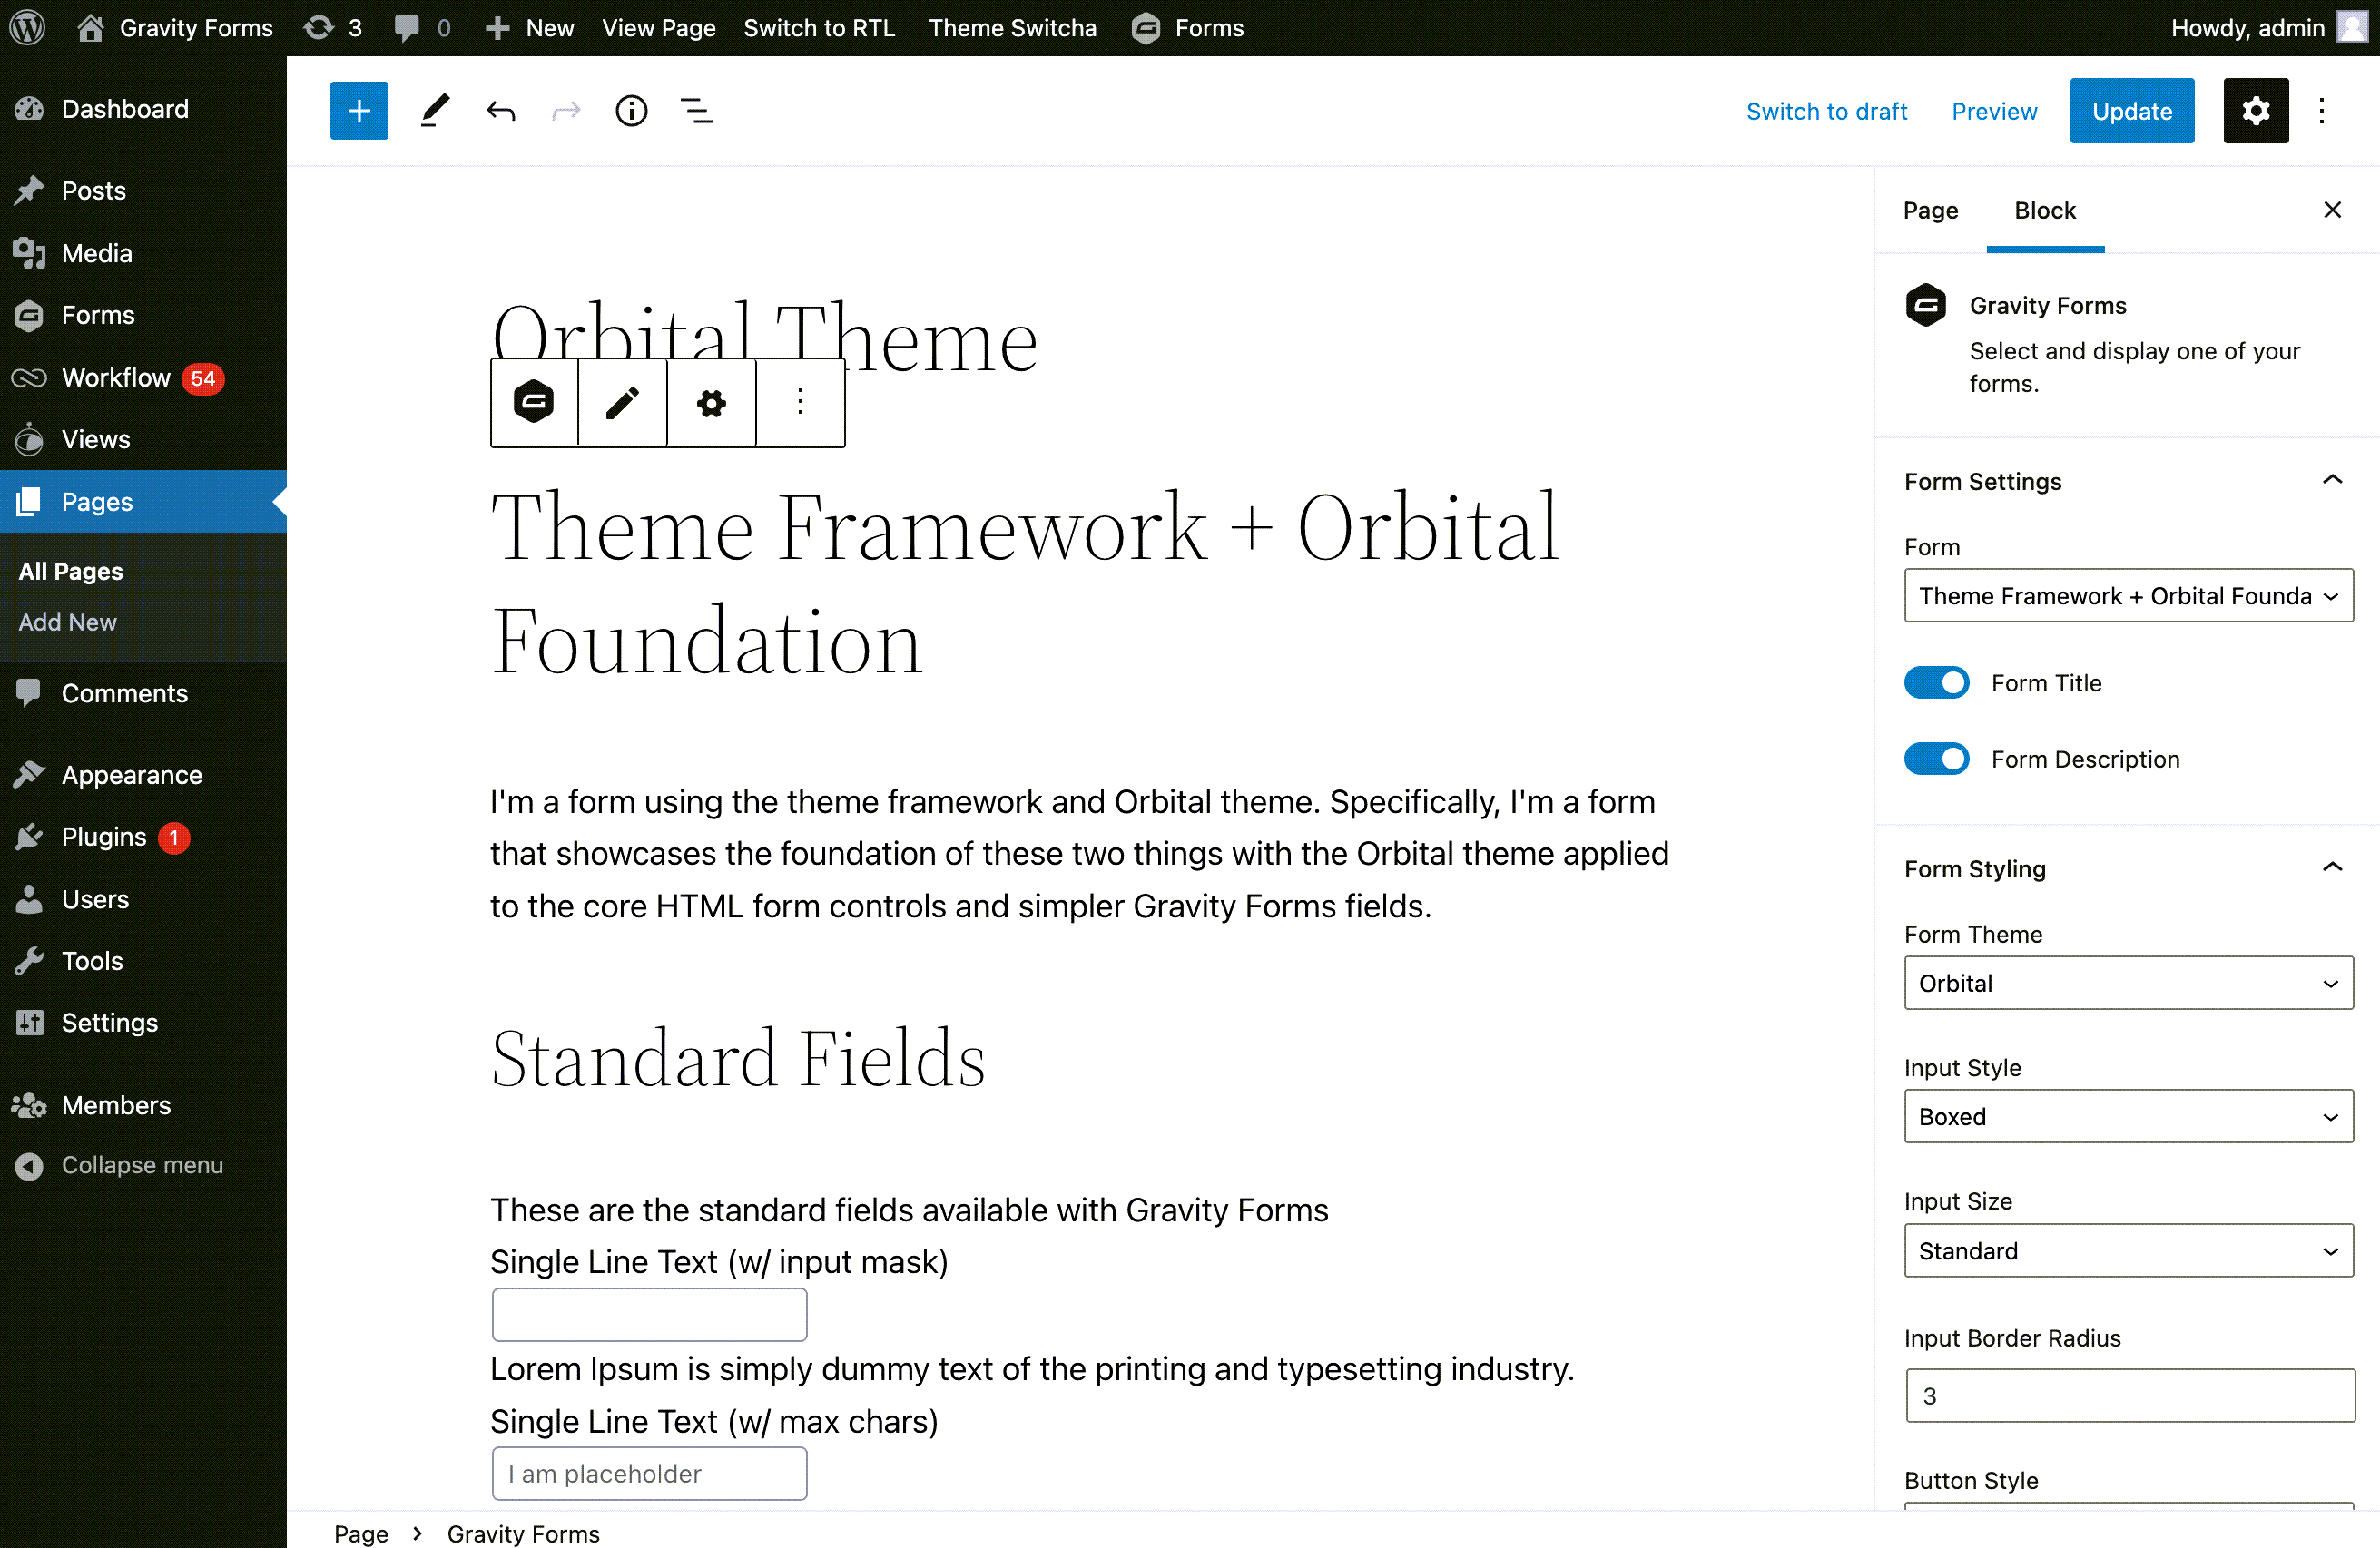
Task: Open the updates counter showing 3
Action: [333, 27]
